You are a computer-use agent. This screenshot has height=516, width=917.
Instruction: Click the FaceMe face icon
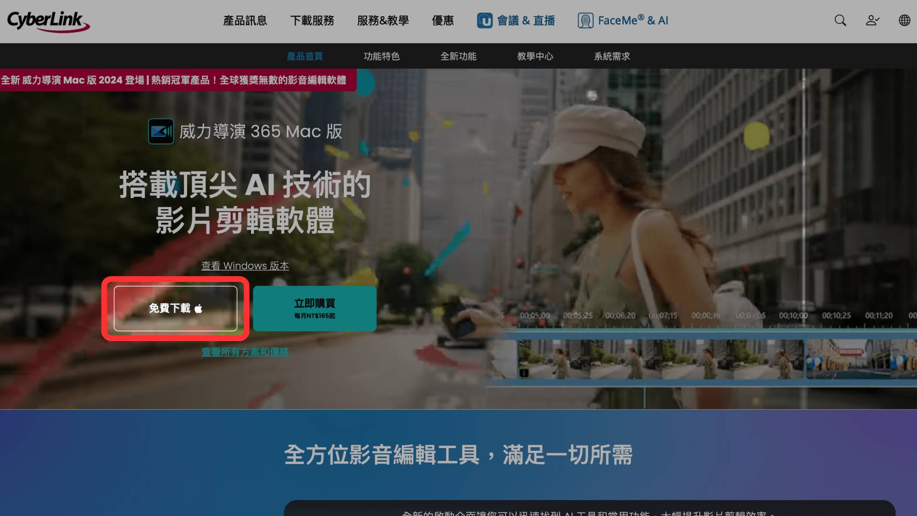(x=586, y=21)
